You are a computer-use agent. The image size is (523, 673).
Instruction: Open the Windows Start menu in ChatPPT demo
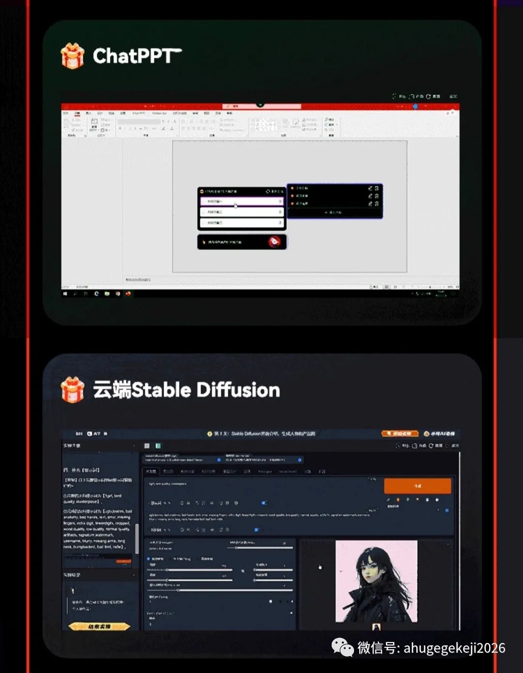coord(65,293)
